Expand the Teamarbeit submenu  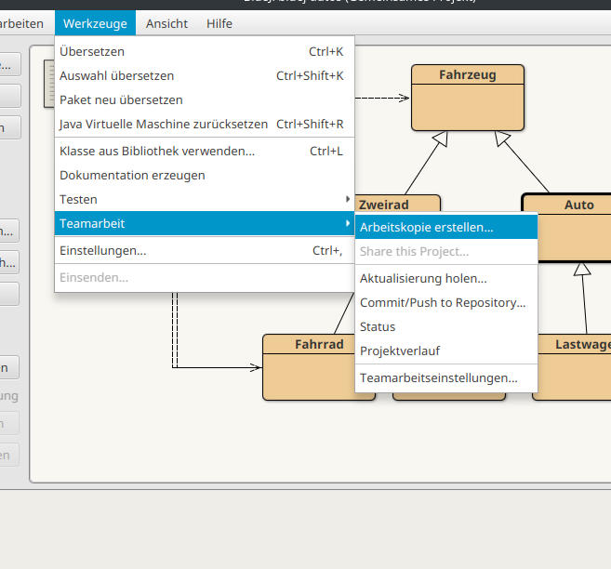[205, 223]
